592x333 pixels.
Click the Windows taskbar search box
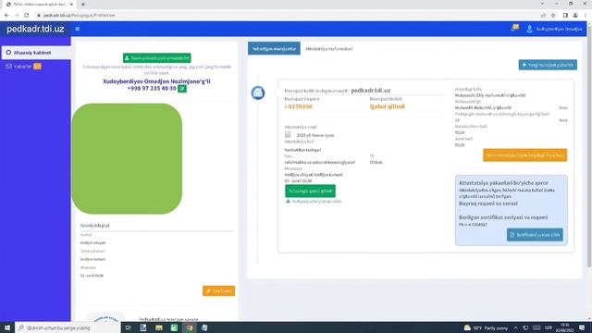(x=68, y=327)
